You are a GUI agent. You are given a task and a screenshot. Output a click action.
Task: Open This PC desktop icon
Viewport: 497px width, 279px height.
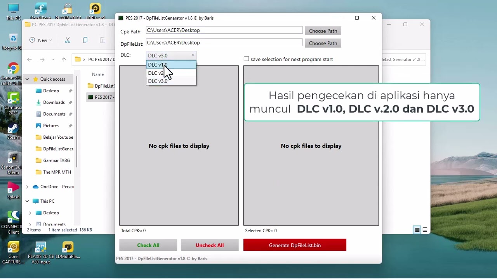(x=13, y=12)
